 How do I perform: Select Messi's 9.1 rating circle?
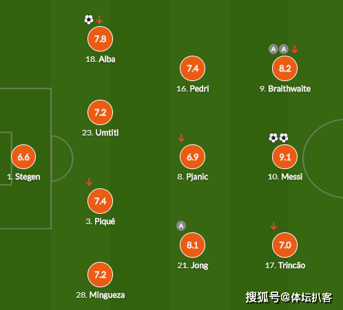tap(284, 157)
